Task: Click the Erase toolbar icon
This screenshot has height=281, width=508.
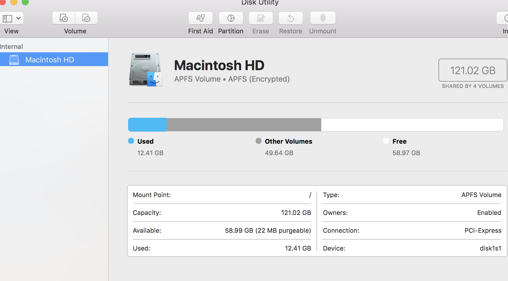Action: (261, 18)
